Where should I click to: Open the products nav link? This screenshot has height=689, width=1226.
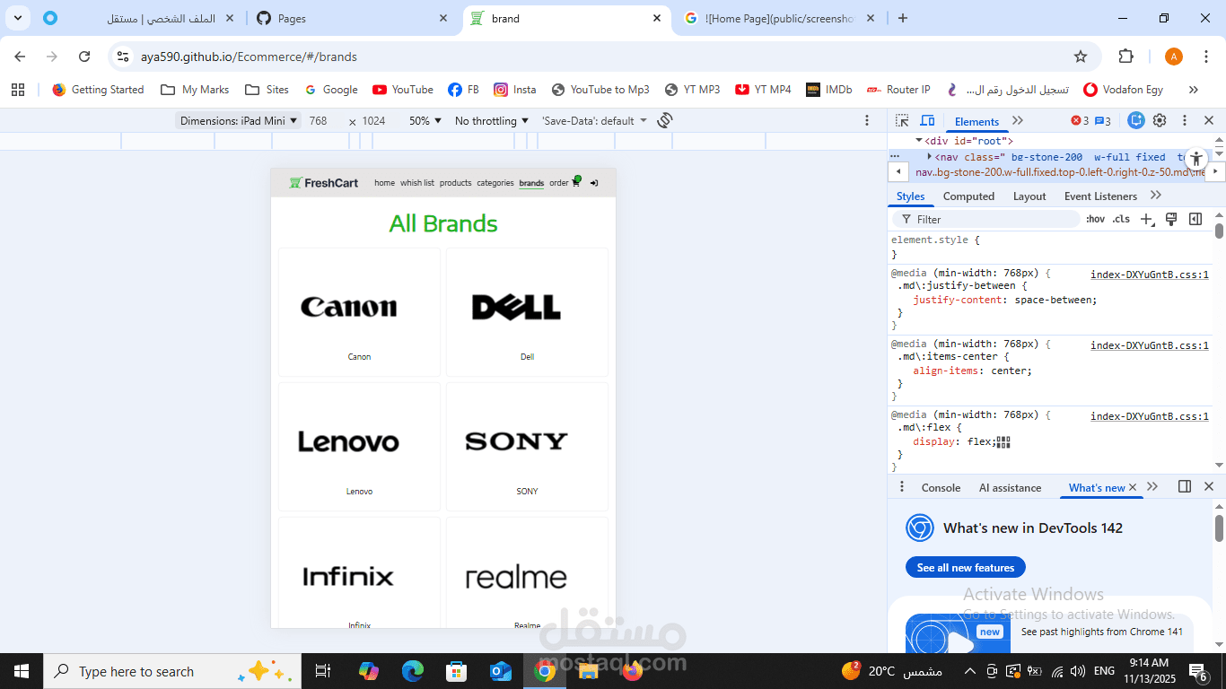pyautogui.click(x=455, y=183)
